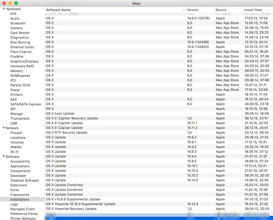273x220 pixels.
Task: Select Hardware RAID item
Action: tap(22, 66)
